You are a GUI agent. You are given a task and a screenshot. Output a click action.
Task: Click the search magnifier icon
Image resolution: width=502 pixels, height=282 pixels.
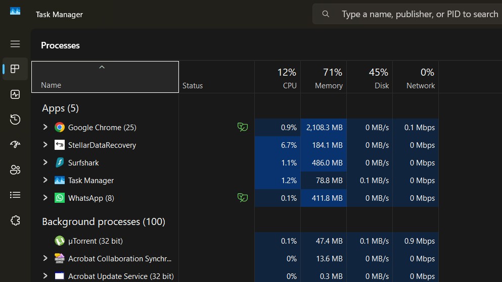pyautogui.click(x=326, y=14)
